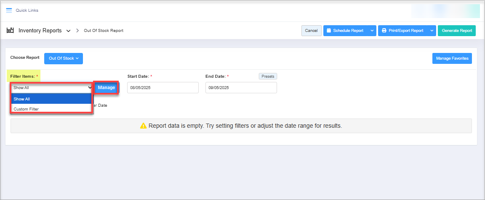Click the calendar icon on Schedule Report
Screen dimensions: 485x200
pyautogui.click(x=329, y=31)
